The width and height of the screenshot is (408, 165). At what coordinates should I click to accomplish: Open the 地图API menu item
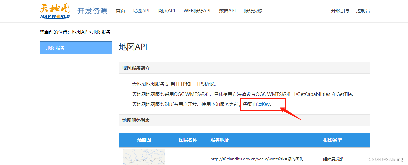[141, 11]
